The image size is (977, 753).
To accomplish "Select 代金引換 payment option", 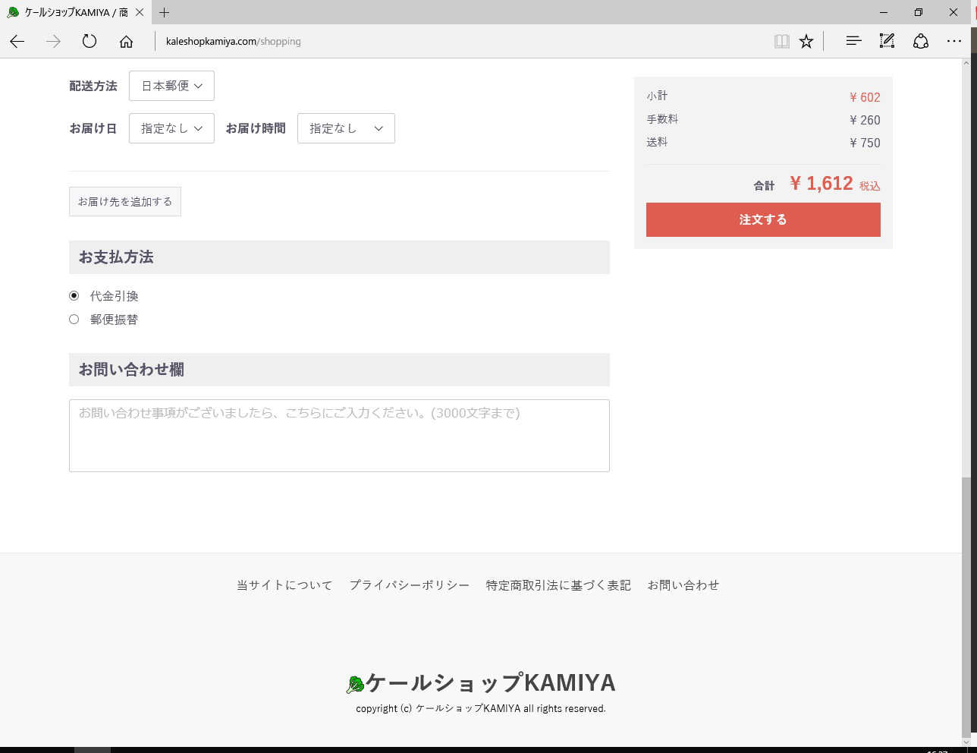I will click(x=74, y=296).
